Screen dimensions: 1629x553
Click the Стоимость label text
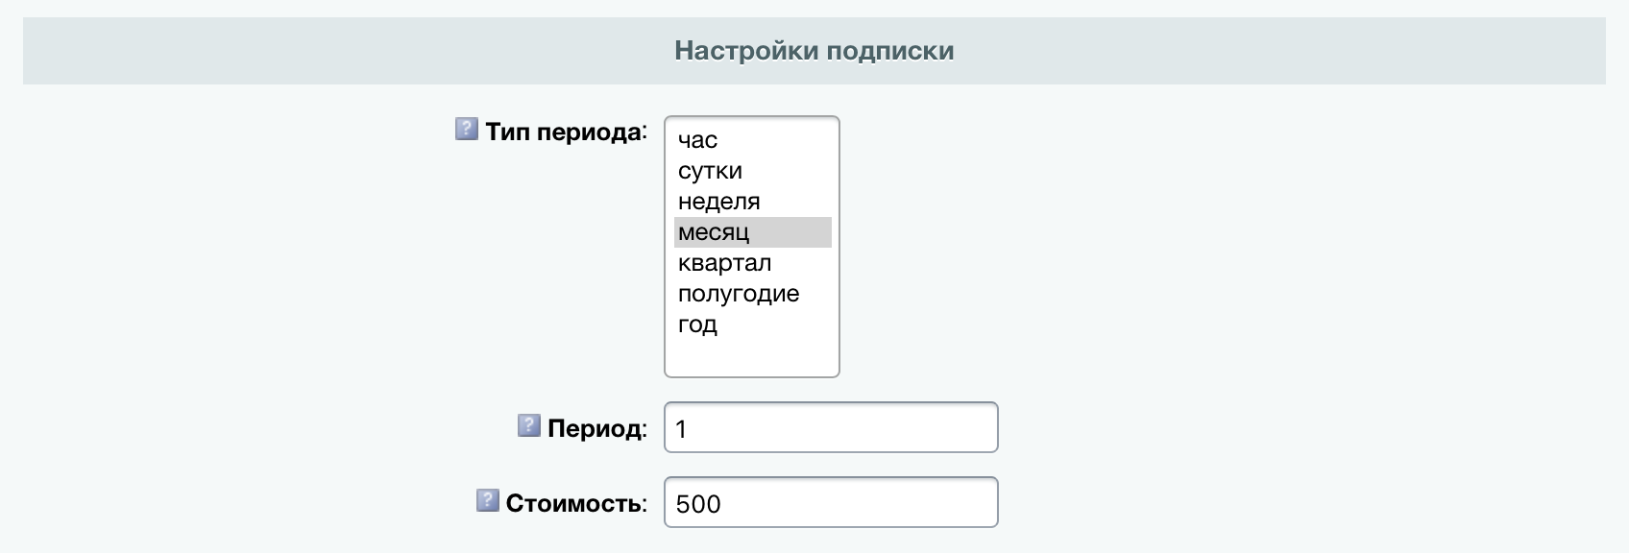coord(573,503)
